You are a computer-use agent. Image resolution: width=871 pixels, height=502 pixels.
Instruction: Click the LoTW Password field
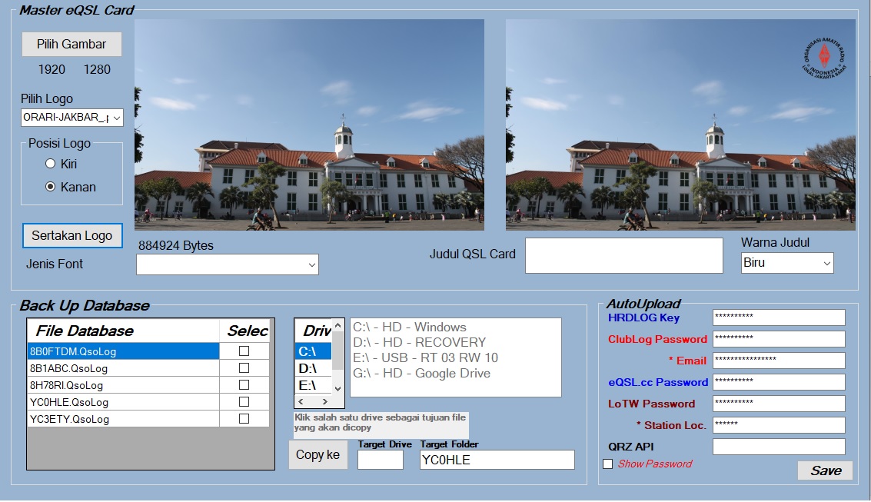(x=779, y=404)
